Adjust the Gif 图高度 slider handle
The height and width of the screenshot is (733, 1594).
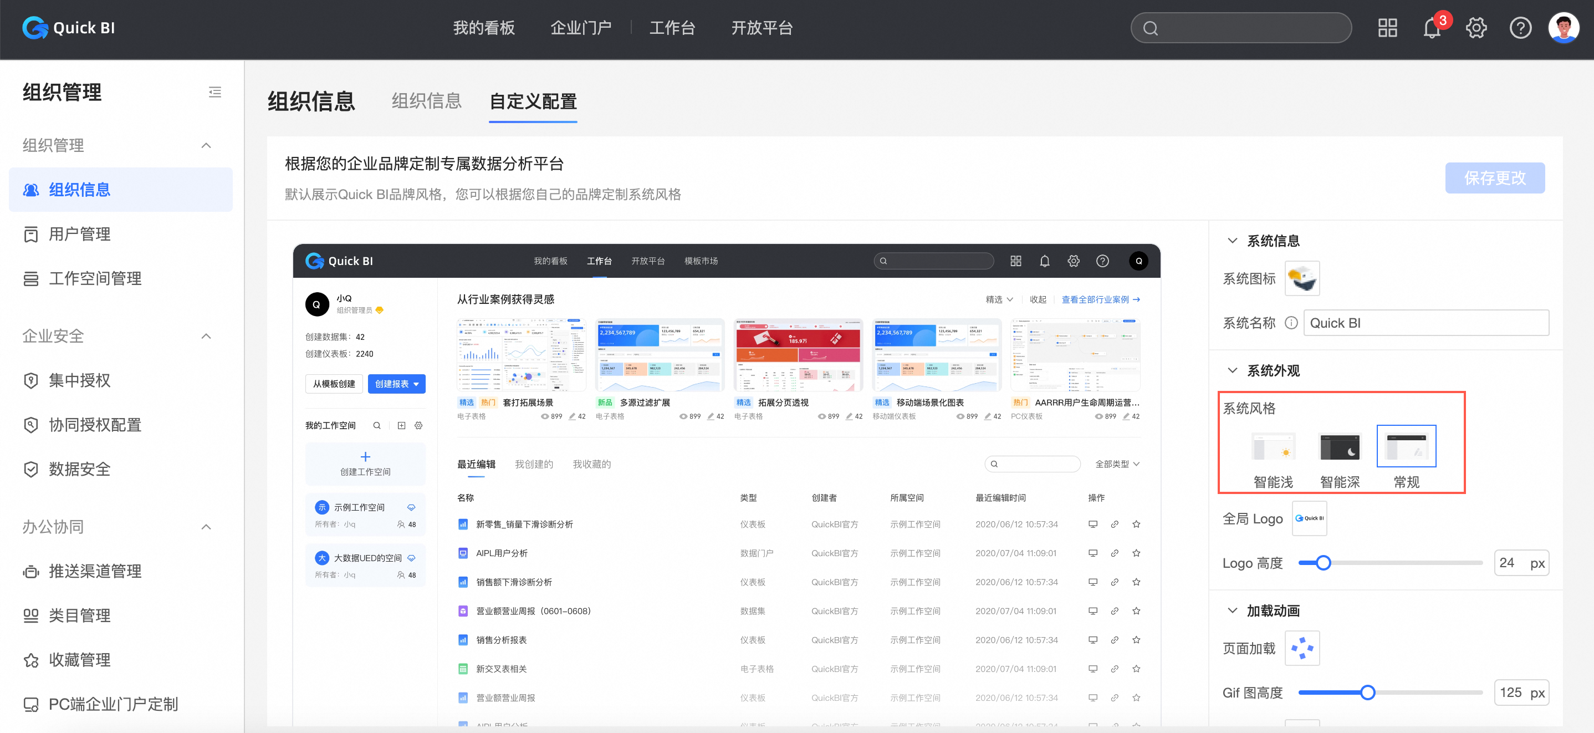click(1367, 692)
